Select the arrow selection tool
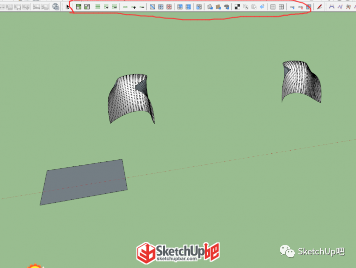356x268 pixels. click(x=68, y=7)
